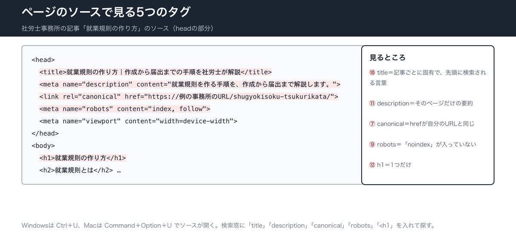This screenshot has height=241, width=516.
Task: Select the <h2>就業規則とは</h2> code line
Action: coord(80,170)
